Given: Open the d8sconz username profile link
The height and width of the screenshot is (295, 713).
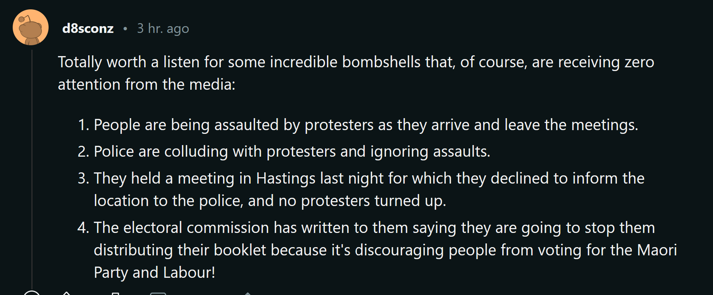Looking at the screenshot, I should click(x=88, y=28).
